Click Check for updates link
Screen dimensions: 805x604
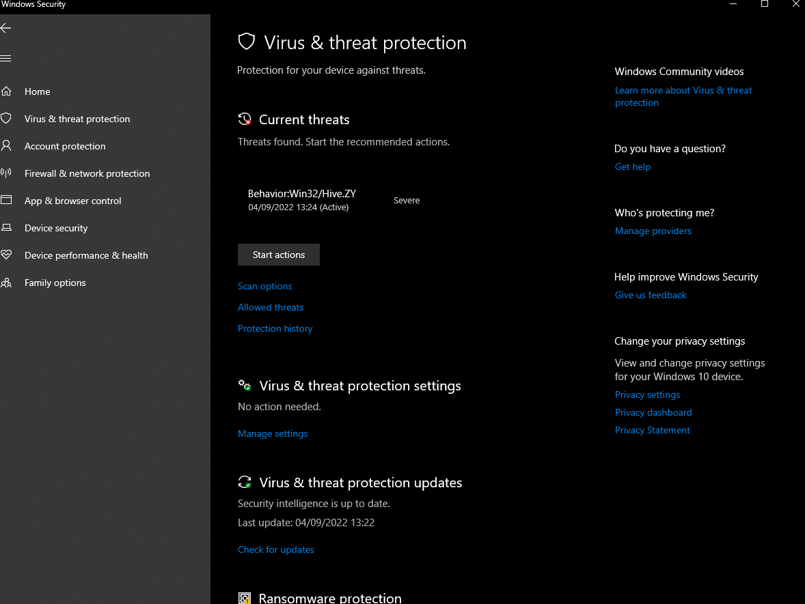click(276, 549)
